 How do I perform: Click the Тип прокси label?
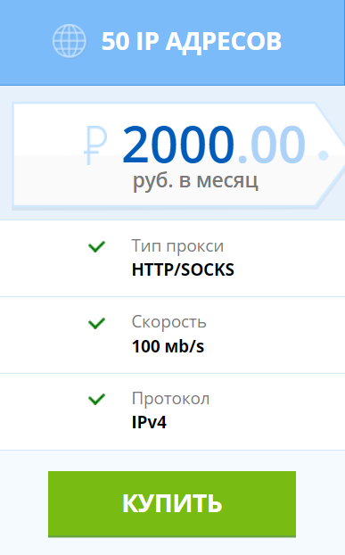click(177, 246)
